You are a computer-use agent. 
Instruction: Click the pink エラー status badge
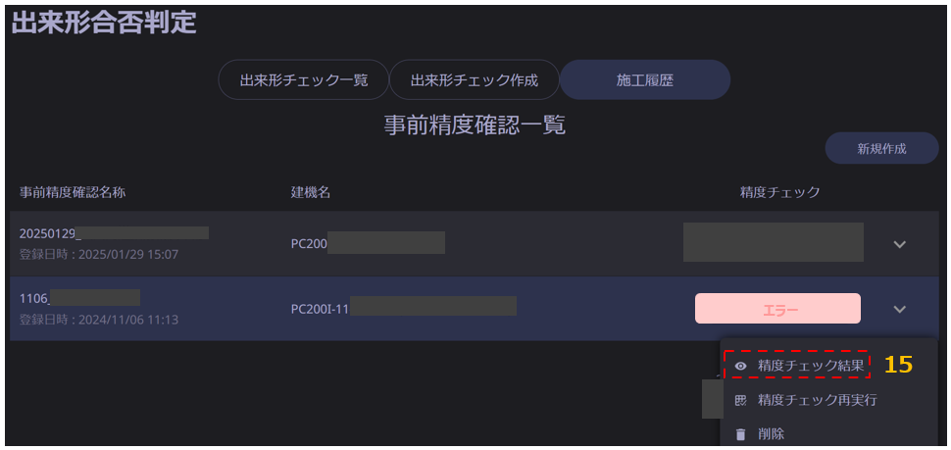pyautogui.click(x=777, y=309)
